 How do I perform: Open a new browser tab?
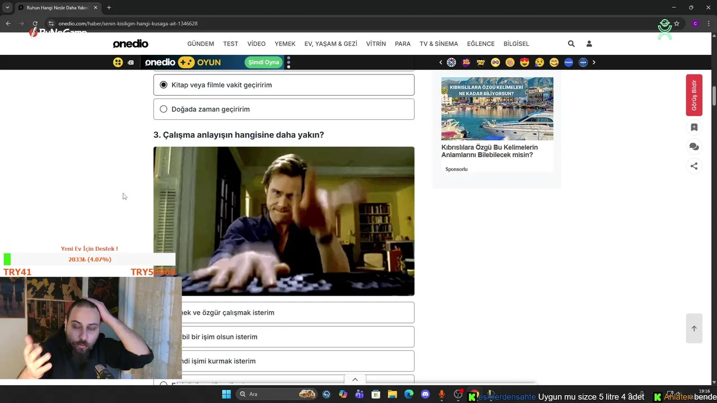tap(109, 7)
